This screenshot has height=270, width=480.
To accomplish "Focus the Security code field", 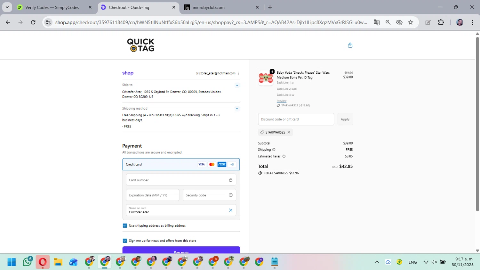I will click(x=210, y=195).
